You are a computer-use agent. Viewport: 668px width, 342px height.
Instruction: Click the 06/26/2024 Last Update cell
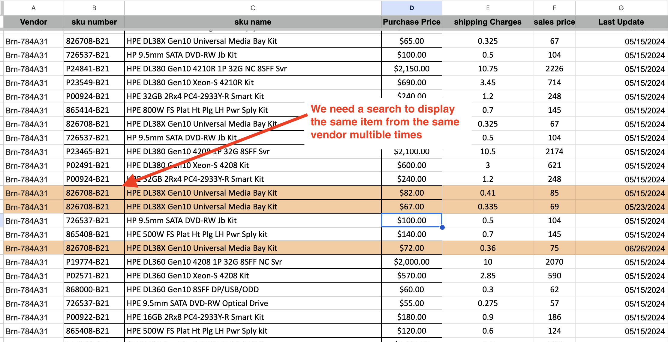[621, 248]
